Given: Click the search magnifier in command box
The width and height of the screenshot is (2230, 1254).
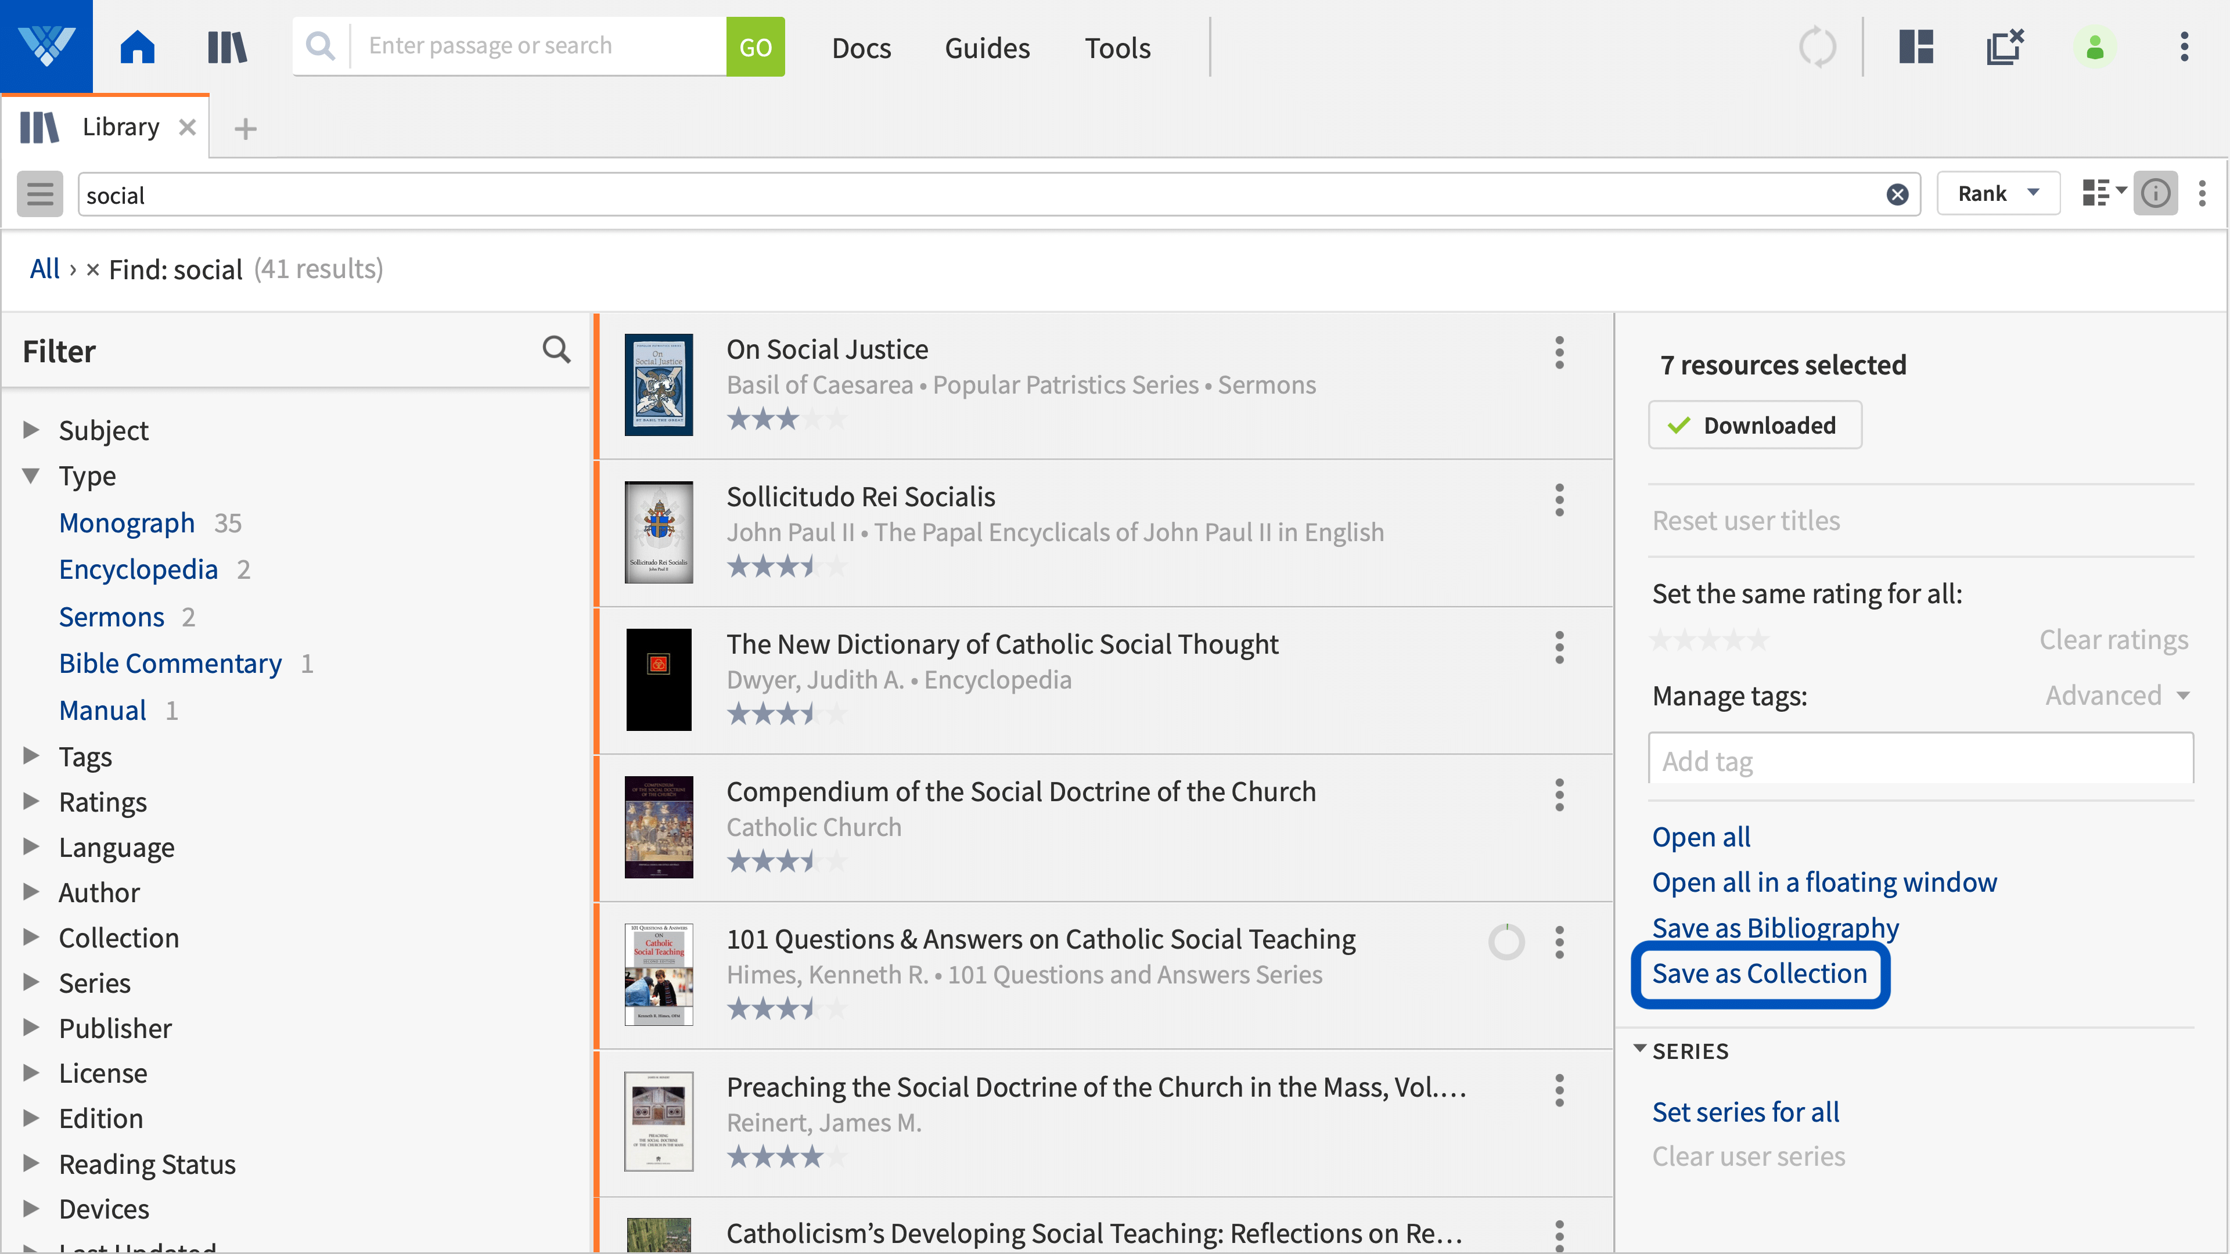Looking at the screenshot, I should coord(321,46).
